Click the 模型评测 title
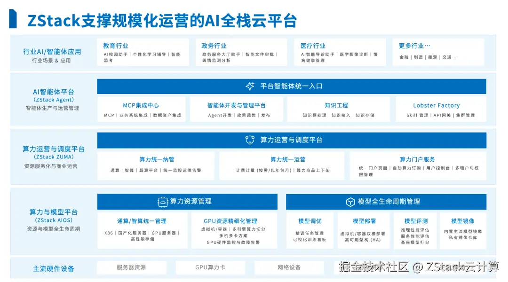 click(416, 221)
